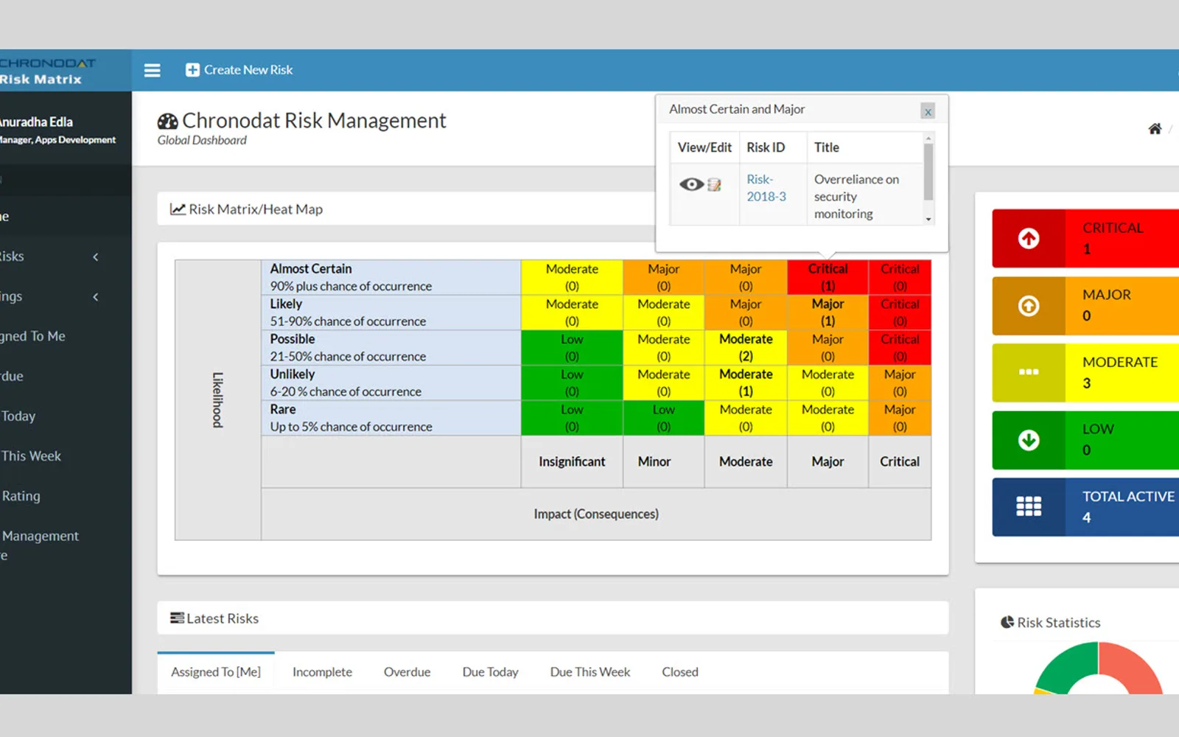Click the Risk Statistics pie icon

(1007, 622)
